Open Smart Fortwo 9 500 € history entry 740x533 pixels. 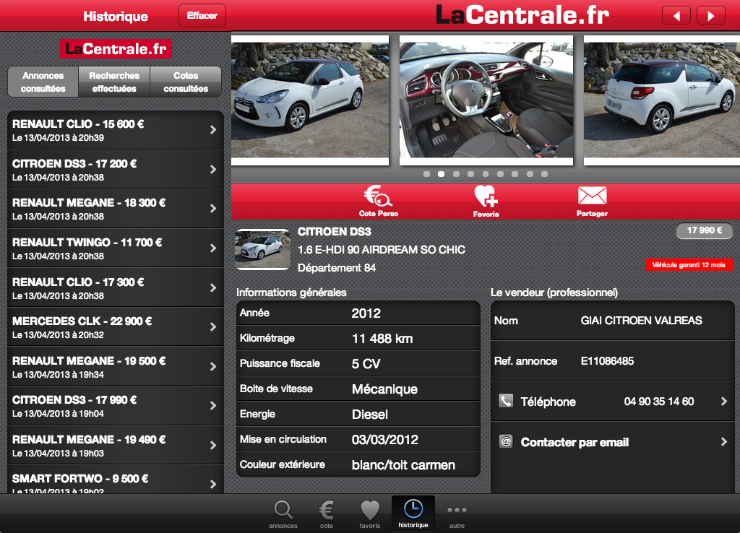pos(116,480)
